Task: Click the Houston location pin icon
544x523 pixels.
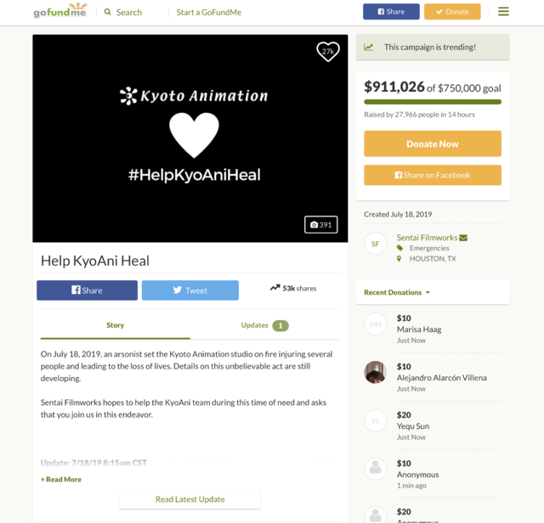Action: pos(399,259)
